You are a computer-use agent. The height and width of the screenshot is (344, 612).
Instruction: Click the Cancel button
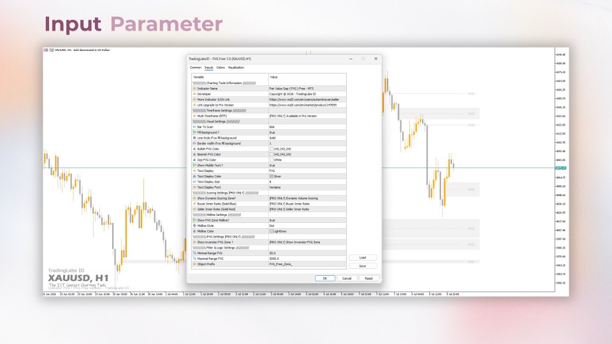pyautogui.click(x=347, y=278)
